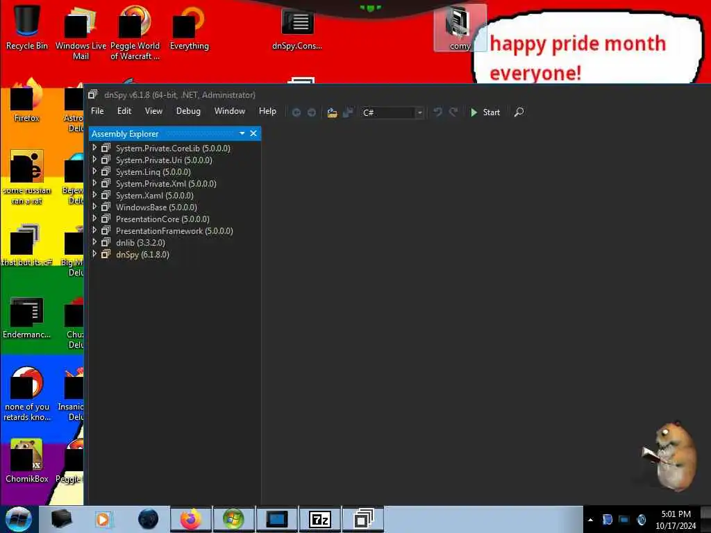
Task: Click the navigate forward arrow in dnSpy toolbar
Action: coord(312,112)
